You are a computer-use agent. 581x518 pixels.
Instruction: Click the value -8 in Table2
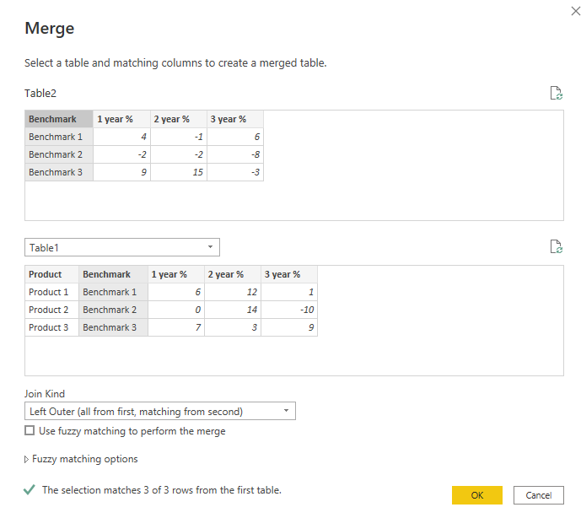click(x=235, y=154)
